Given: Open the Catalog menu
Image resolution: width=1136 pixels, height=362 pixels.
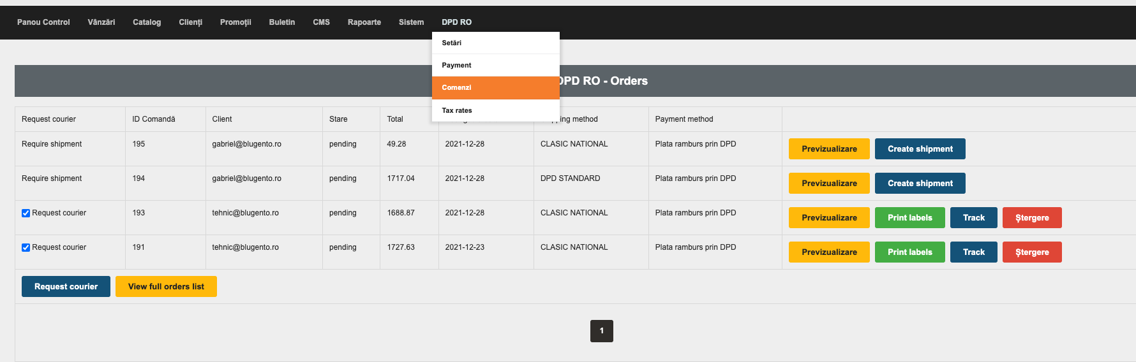Looking at the screenshot, I should coord(147,22).
